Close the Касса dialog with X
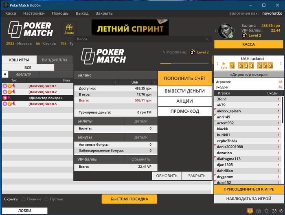This screenshot has width=285, height=215. [x=207, y=39]
